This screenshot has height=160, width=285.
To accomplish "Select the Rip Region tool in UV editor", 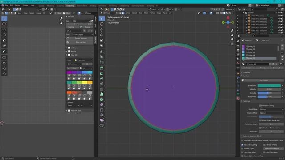I will 4,57.
